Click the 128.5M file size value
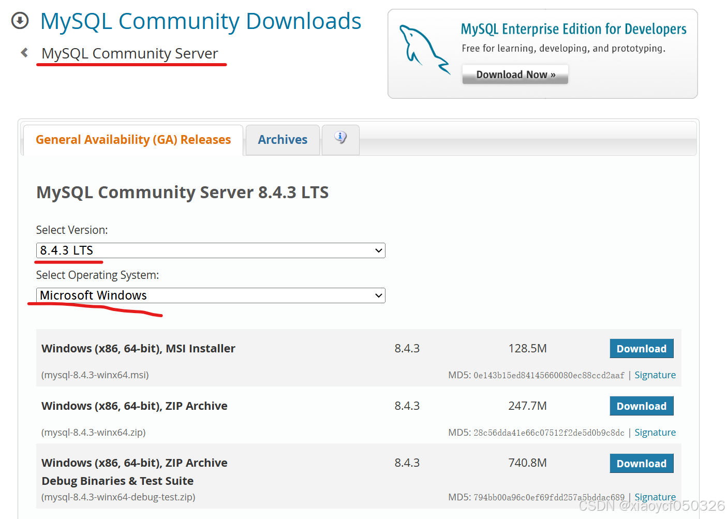The width and height of the screenshot is (727, 519). tap(527, 349)
